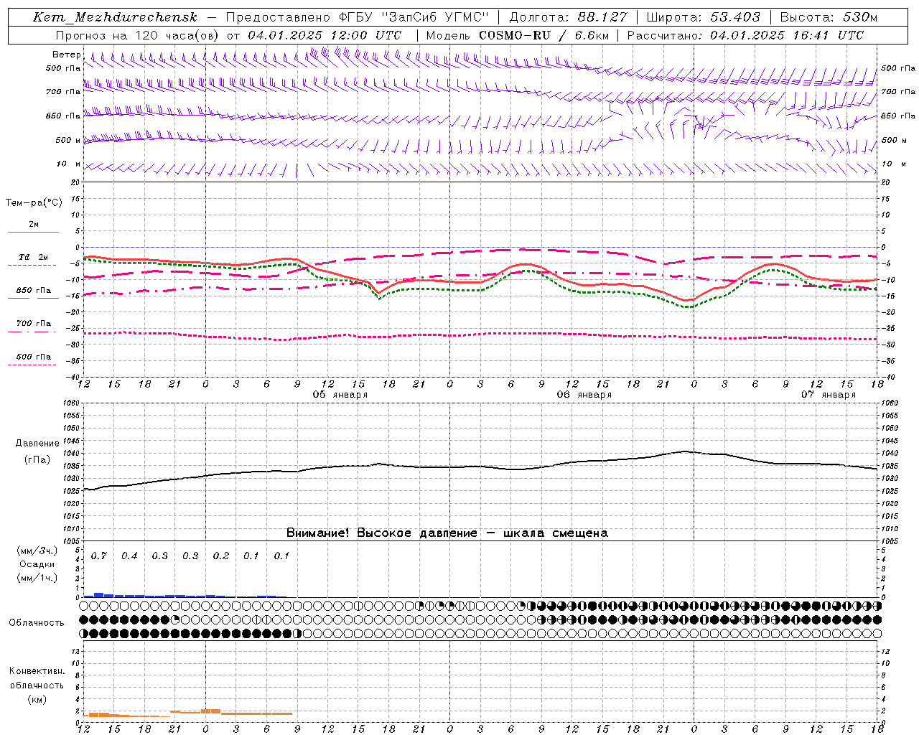Click the Давление pressure panel label

[37, 444]
